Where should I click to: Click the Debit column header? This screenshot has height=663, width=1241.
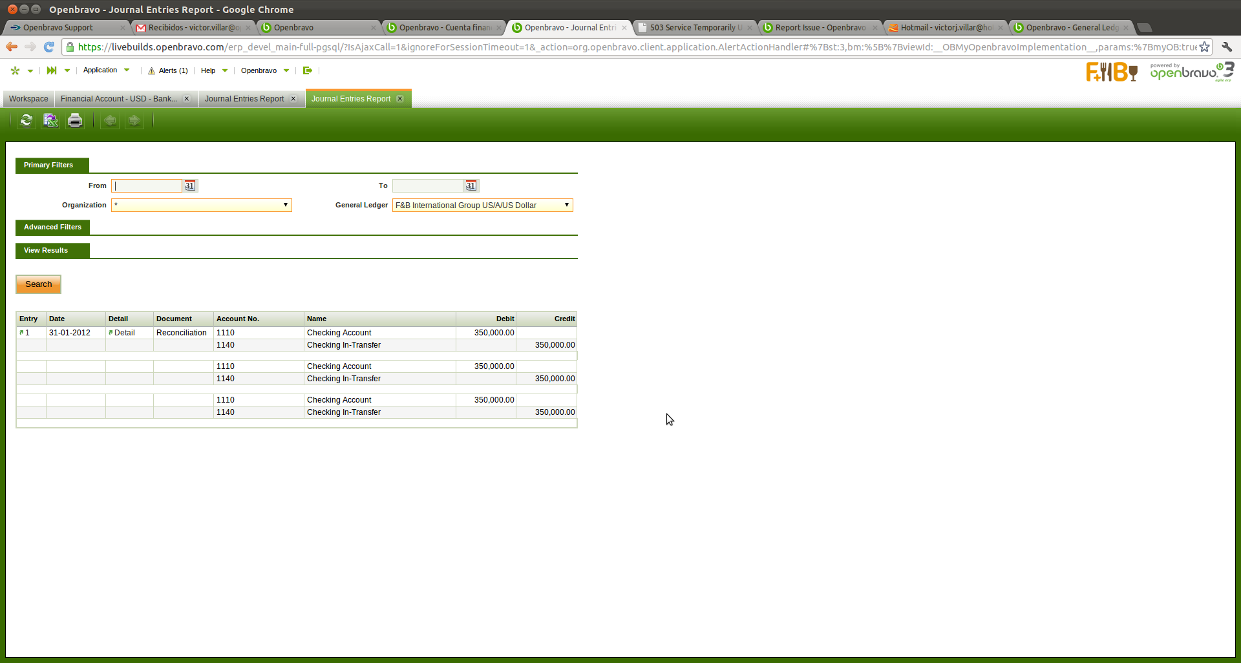click(x=486, y=319)
